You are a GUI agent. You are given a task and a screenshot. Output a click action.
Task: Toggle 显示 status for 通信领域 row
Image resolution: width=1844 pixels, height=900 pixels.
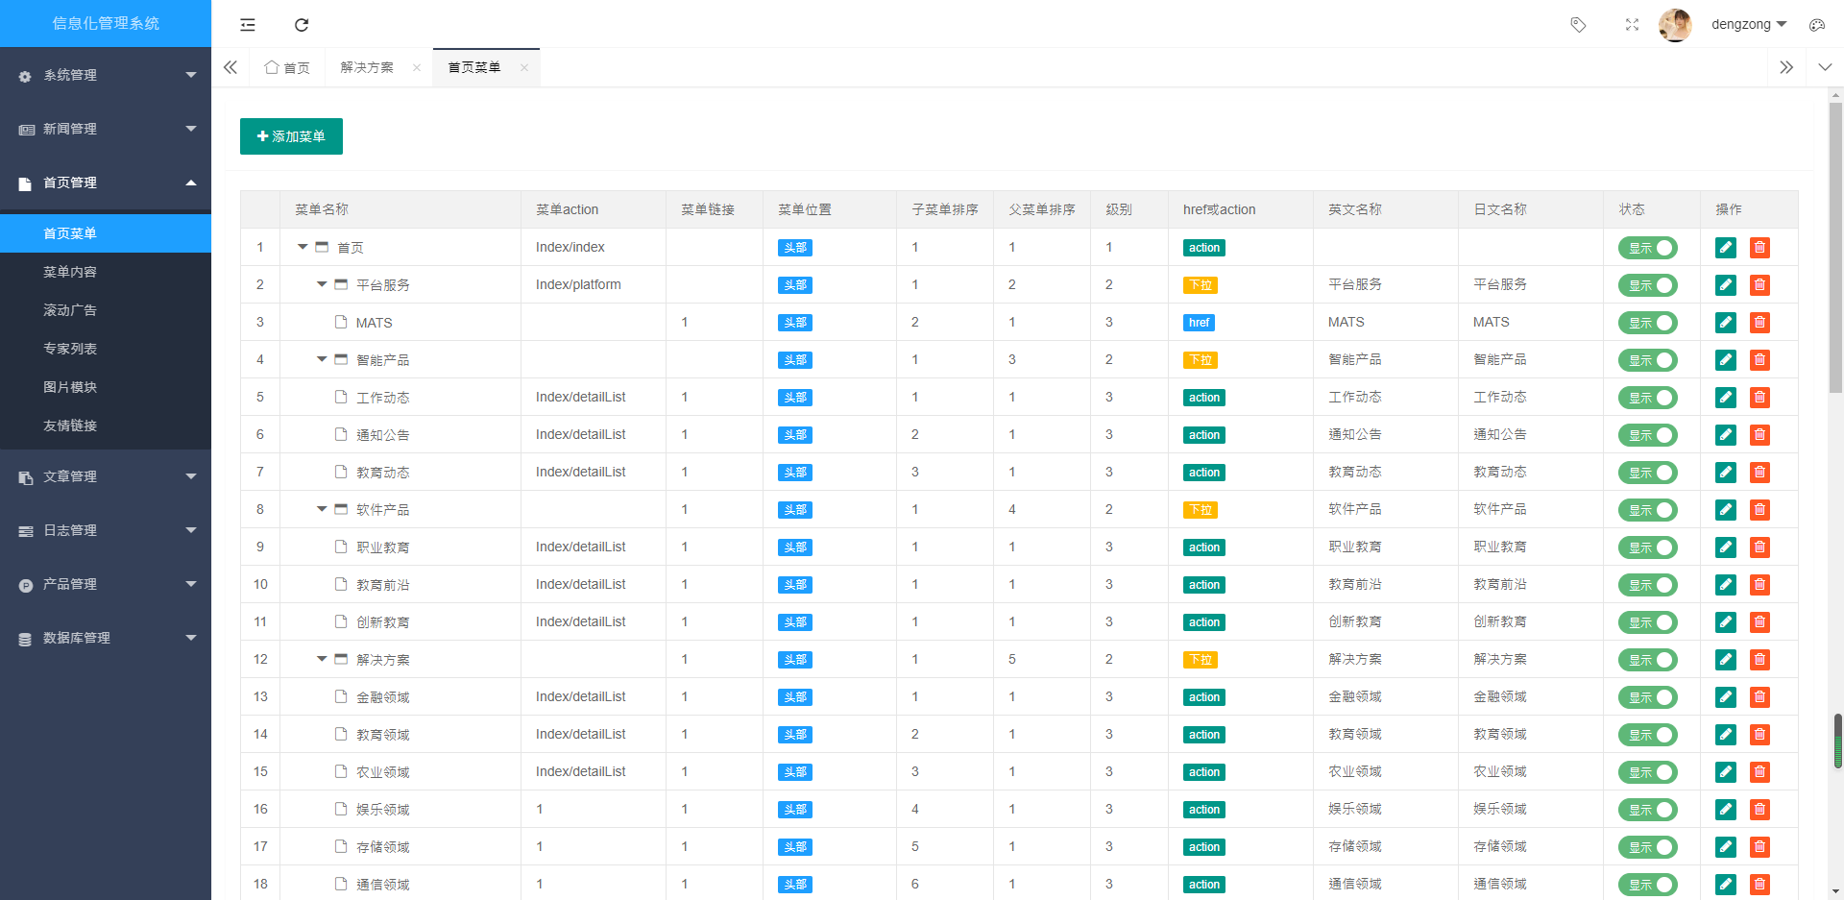coord(1647,885)
